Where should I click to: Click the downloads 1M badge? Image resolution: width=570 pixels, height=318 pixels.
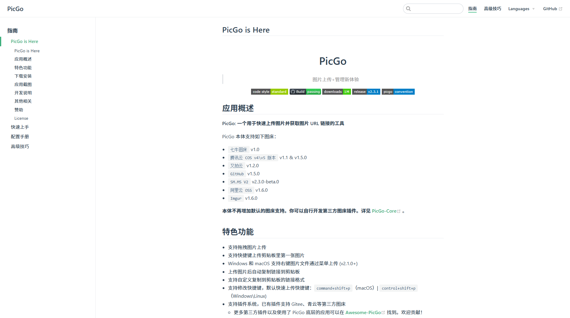[x=336, y=92]
